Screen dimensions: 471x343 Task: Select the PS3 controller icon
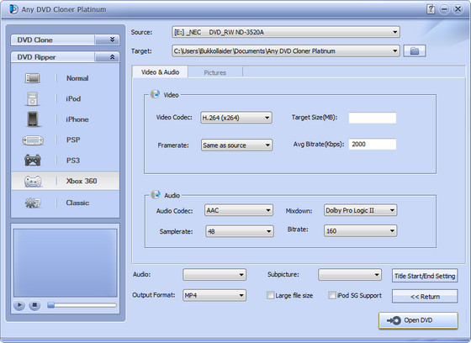(x=33, y=160)
